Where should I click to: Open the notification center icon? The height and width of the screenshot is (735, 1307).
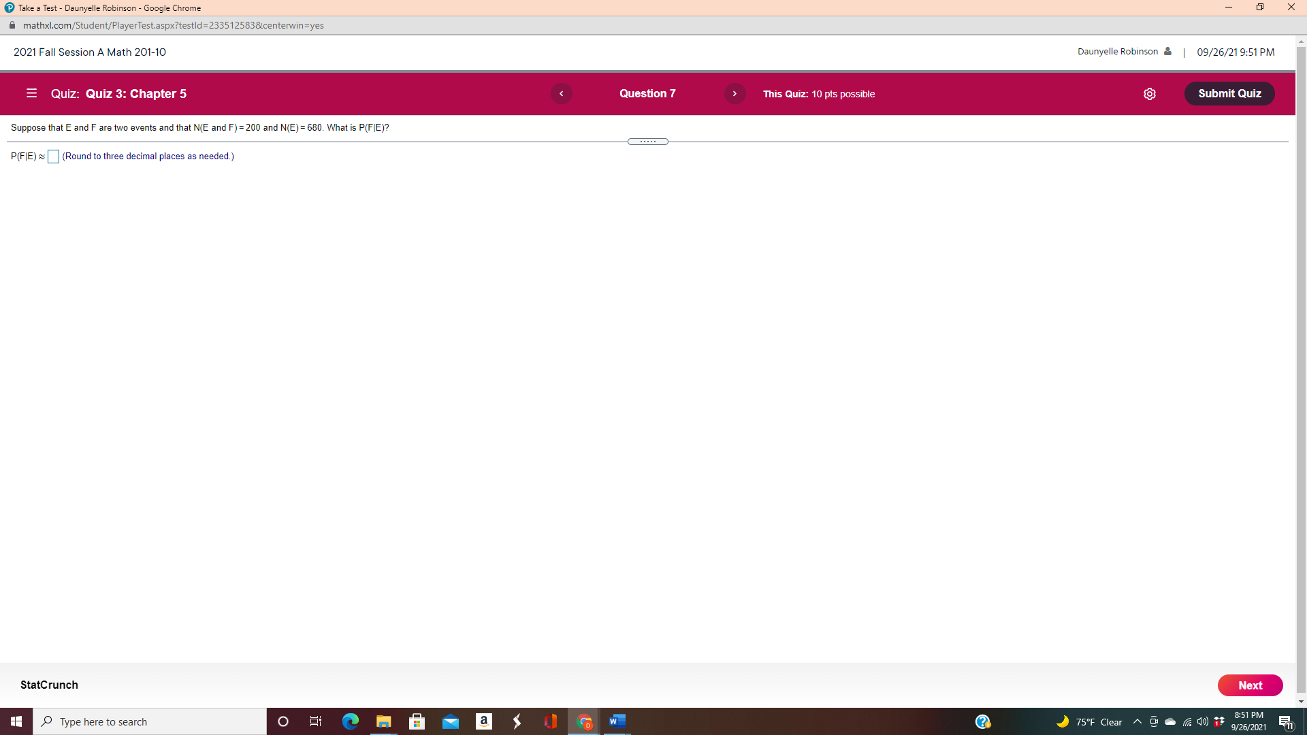[x=1285, y=722]
